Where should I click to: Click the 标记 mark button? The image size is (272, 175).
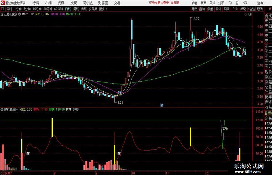(243, 9)
